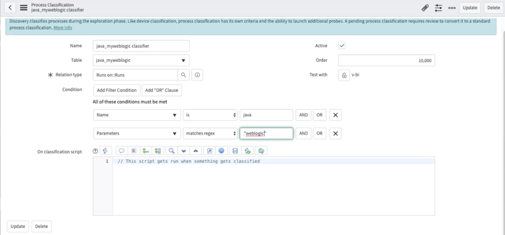Go back using the header back arrow

(10, 8)
